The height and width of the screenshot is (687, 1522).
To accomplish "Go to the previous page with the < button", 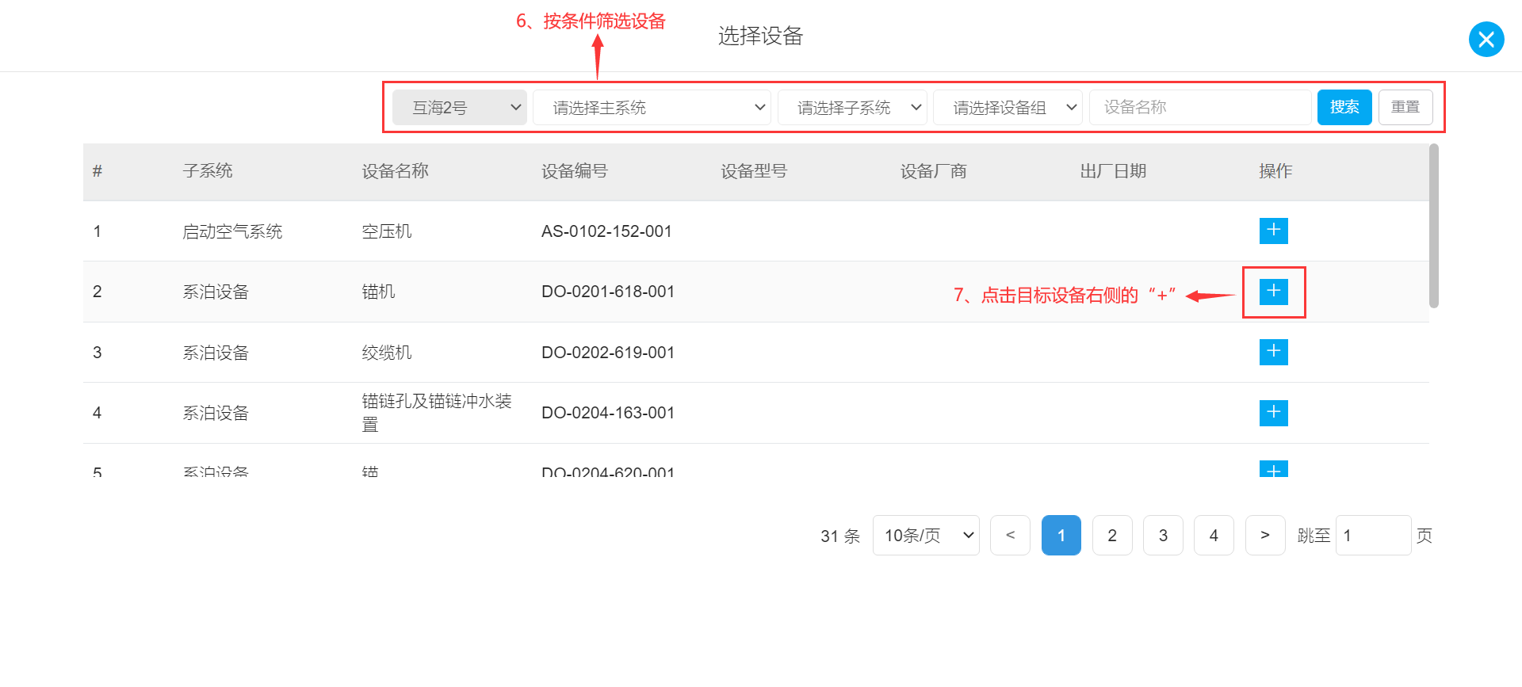I will point(1010,536).
